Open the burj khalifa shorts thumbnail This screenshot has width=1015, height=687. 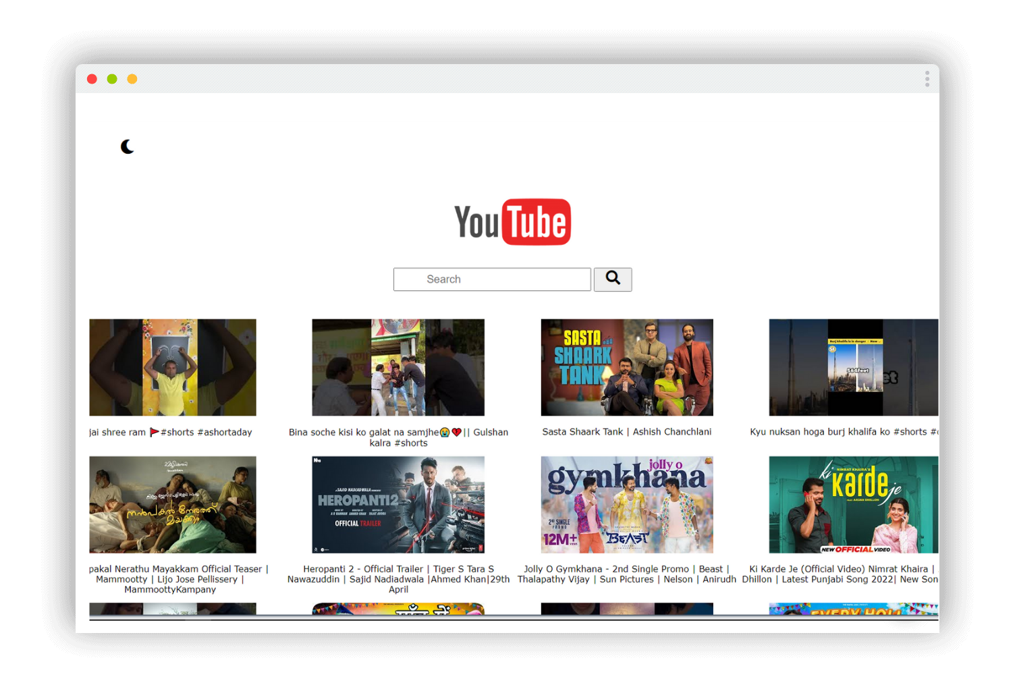pyautogui.click(x=854, y=367)
